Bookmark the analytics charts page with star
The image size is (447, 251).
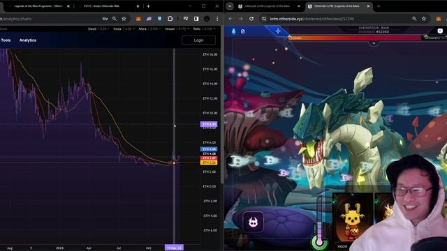124,19
